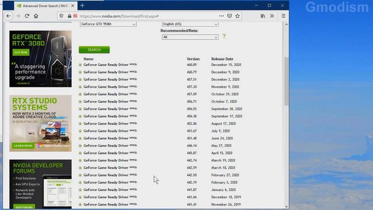Click Visit Forums on developer forums ad
The image size is (373, 210).
coord(24,206)
